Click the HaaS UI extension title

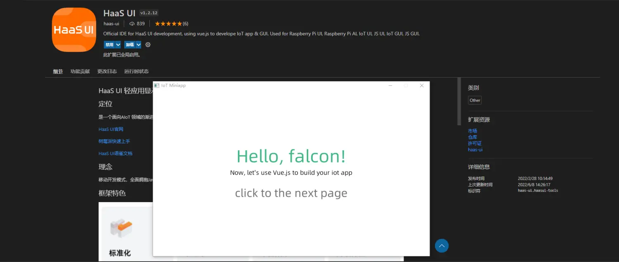[x=119, y=13]
